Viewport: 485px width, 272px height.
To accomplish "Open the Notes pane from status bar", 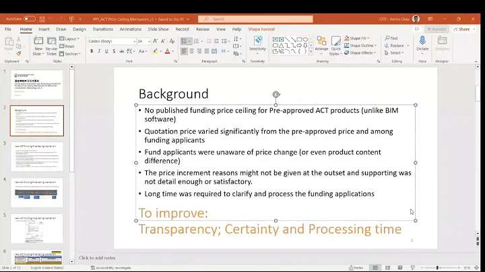I will pyautogui.click(x=356, y=268).
